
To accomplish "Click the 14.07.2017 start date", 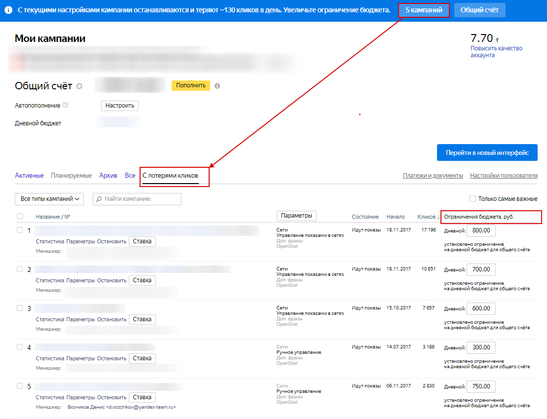I will [x=399, y=347].
